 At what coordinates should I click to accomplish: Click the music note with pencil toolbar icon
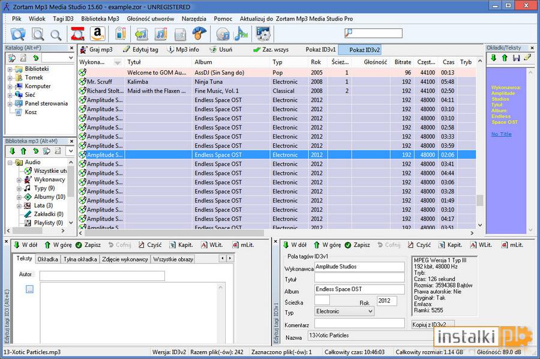tap(161, 34)
